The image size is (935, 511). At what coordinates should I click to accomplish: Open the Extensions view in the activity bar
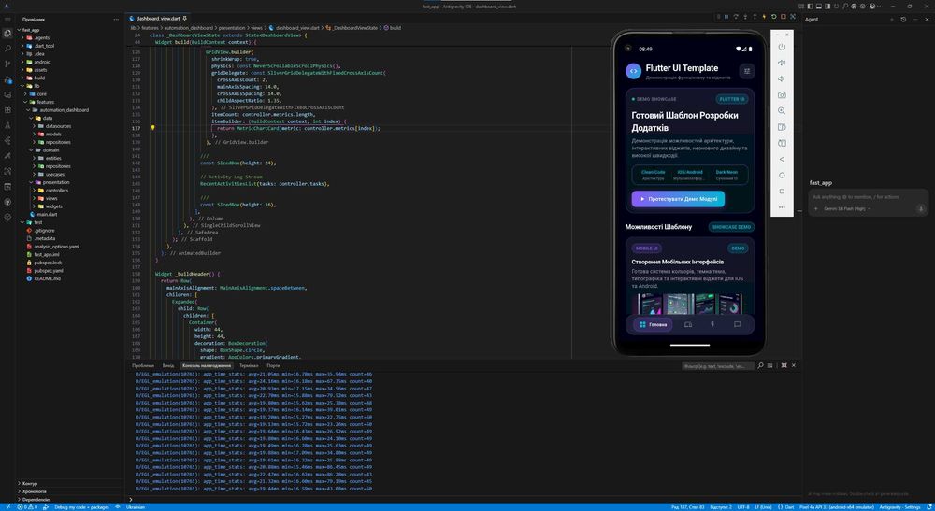7,109
